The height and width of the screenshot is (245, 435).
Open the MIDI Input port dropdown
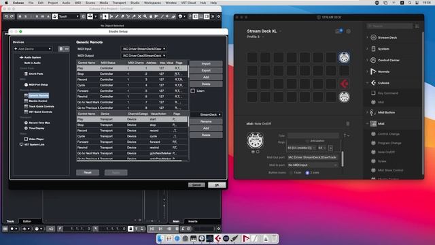click(x=143, y=49)
